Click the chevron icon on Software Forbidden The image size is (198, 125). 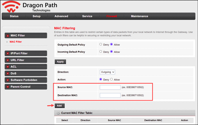point(8,80)
